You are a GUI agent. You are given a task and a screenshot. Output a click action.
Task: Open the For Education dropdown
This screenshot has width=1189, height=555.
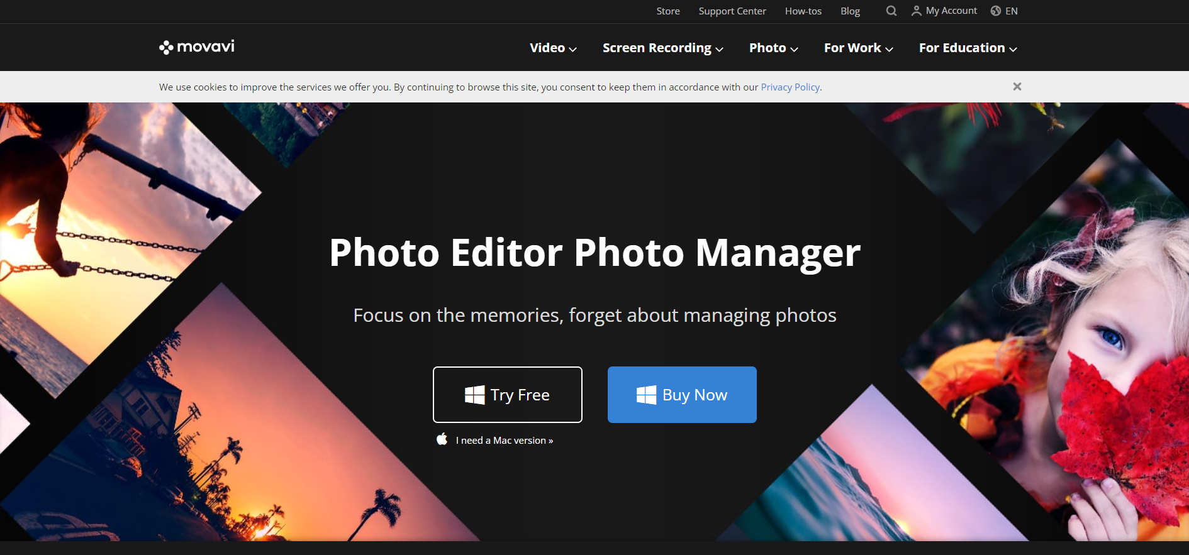[968, 48]
